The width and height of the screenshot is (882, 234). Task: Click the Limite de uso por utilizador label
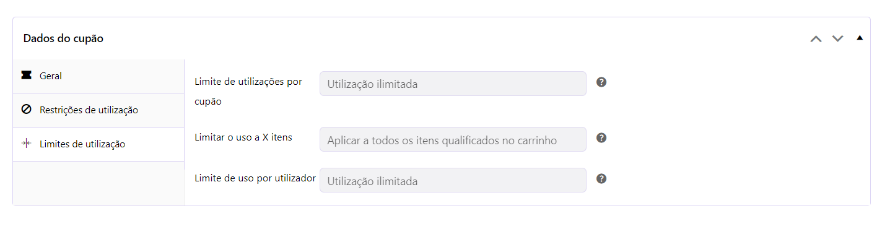255,178
